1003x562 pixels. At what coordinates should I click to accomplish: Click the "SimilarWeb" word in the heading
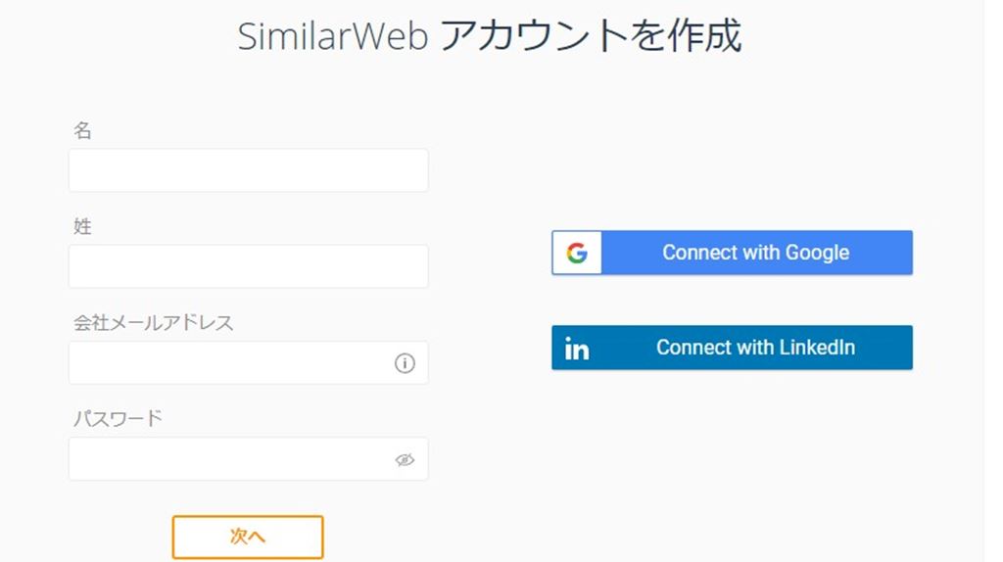tap(331, 36)
